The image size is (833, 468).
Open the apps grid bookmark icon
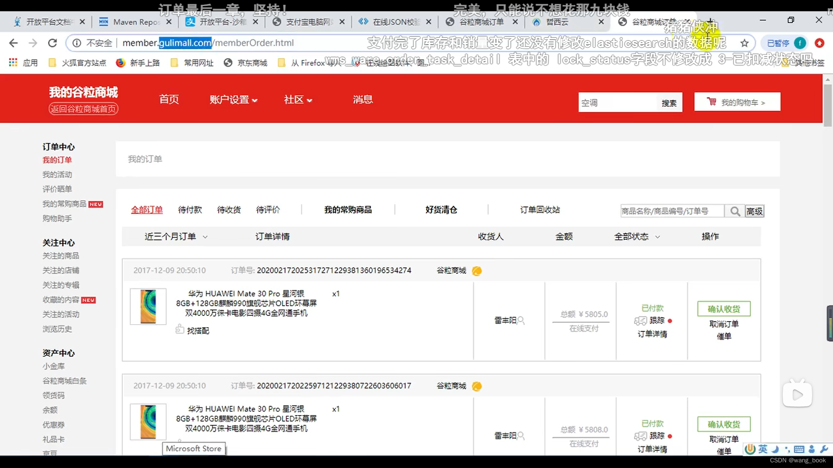pyautogui.click(x=13, y=62)
